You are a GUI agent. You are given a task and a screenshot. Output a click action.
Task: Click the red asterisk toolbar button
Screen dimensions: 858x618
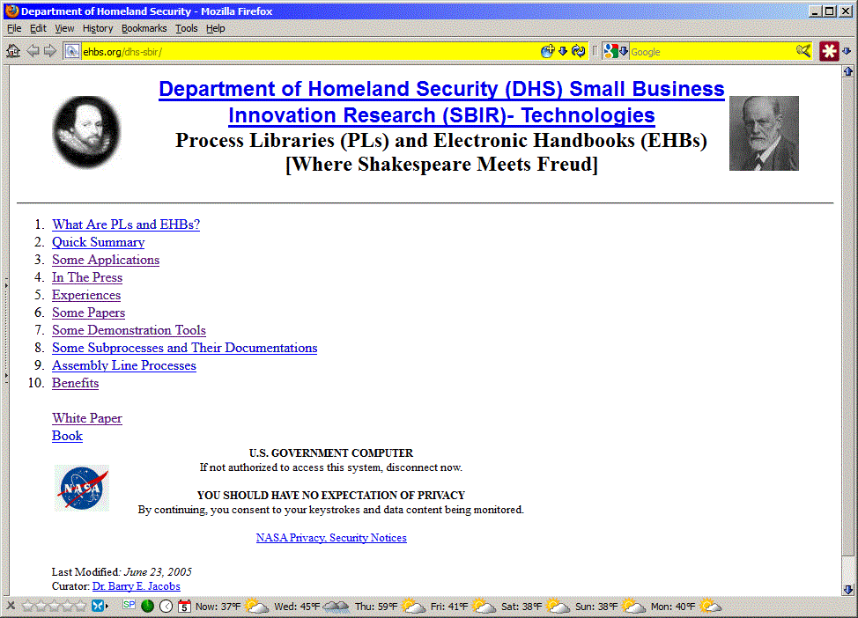[829, 51]
